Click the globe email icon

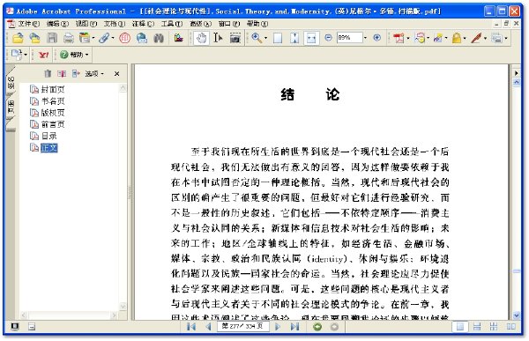click(x=142, y=38)
